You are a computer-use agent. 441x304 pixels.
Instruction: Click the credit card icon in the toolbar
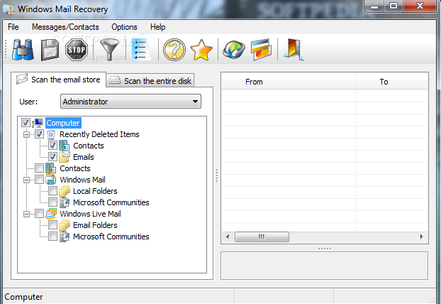tap(262, 50)
